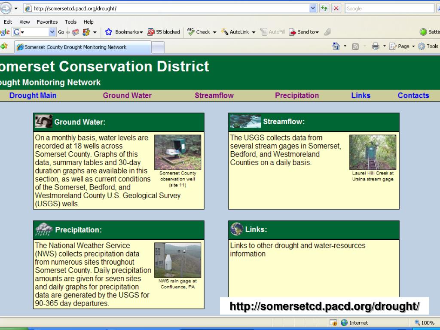Click the ABC spell Check icon
The width and height of the screenshot is (440, 330).
[x=191, y=32]
